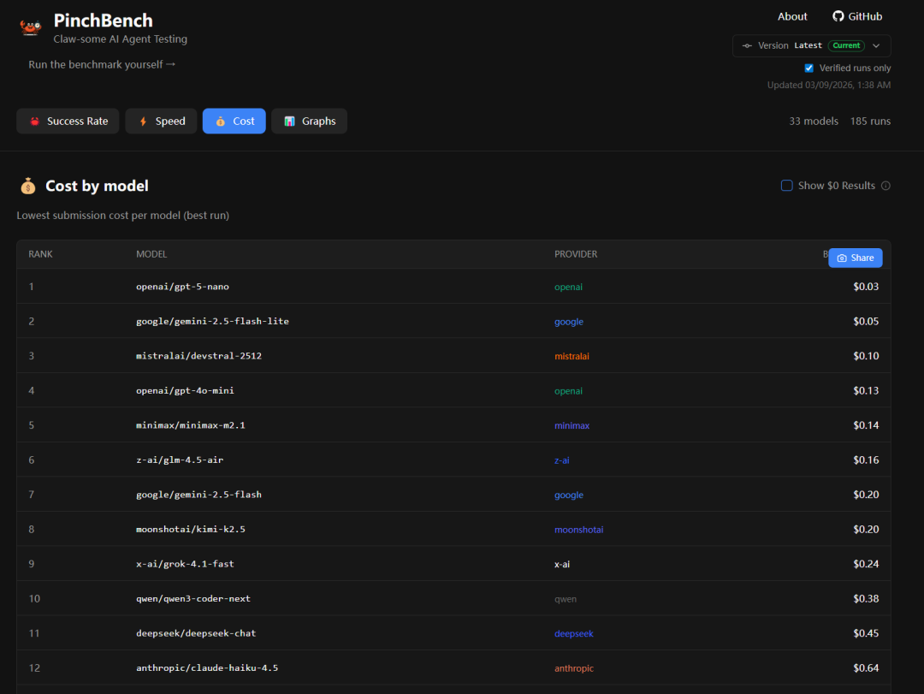Sort by PROVIDER column header

coord(576,254)
